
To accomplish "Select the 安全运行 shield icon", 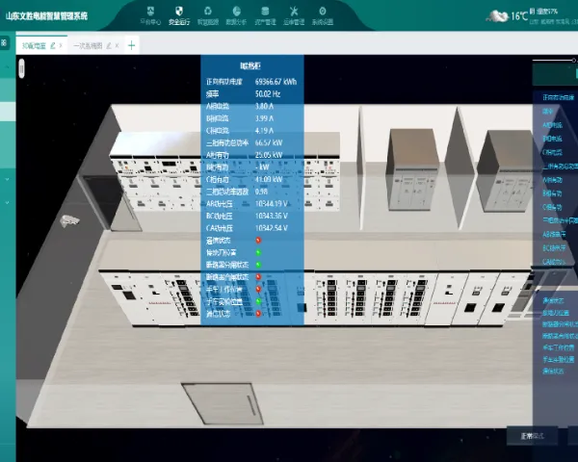I will 179,11.
